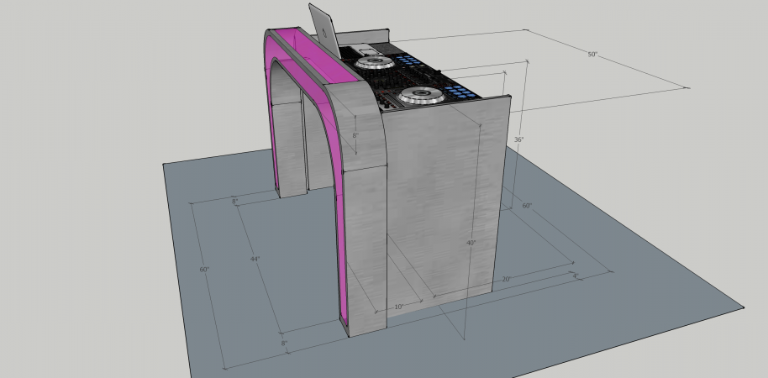
Task: Click the 36" height dimension label
Action: click(519, 139)
